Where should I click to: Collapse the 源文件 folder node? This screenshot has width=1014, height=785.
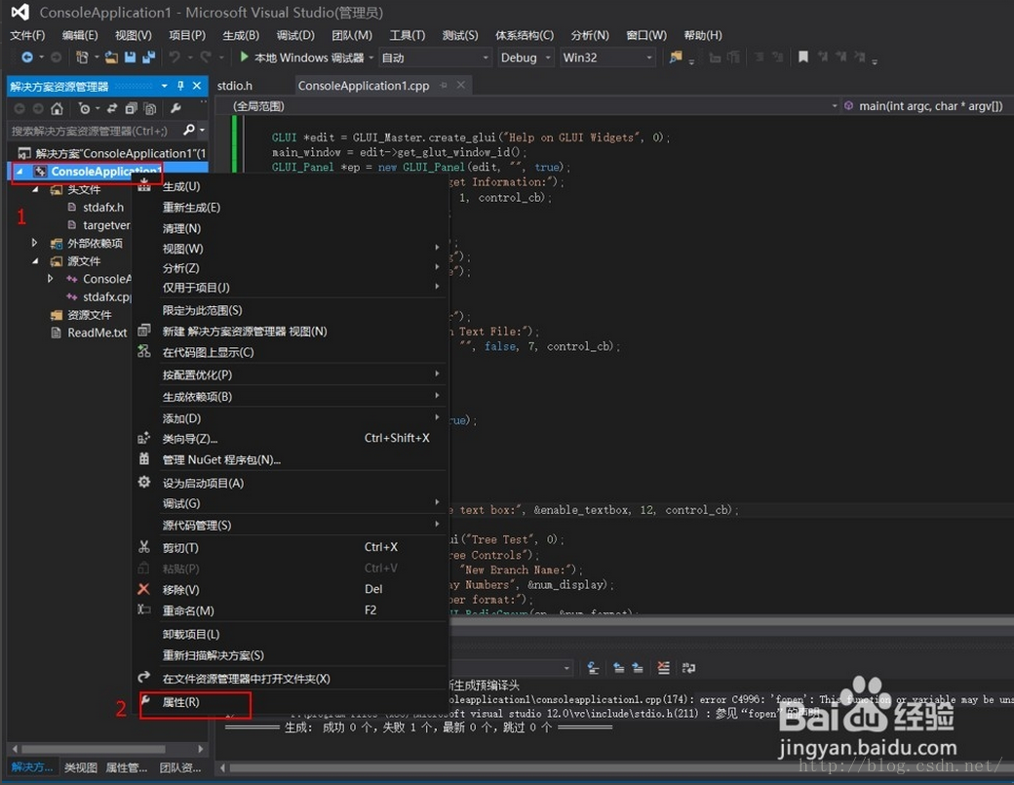pyautogui.click(x=35, y=261)
